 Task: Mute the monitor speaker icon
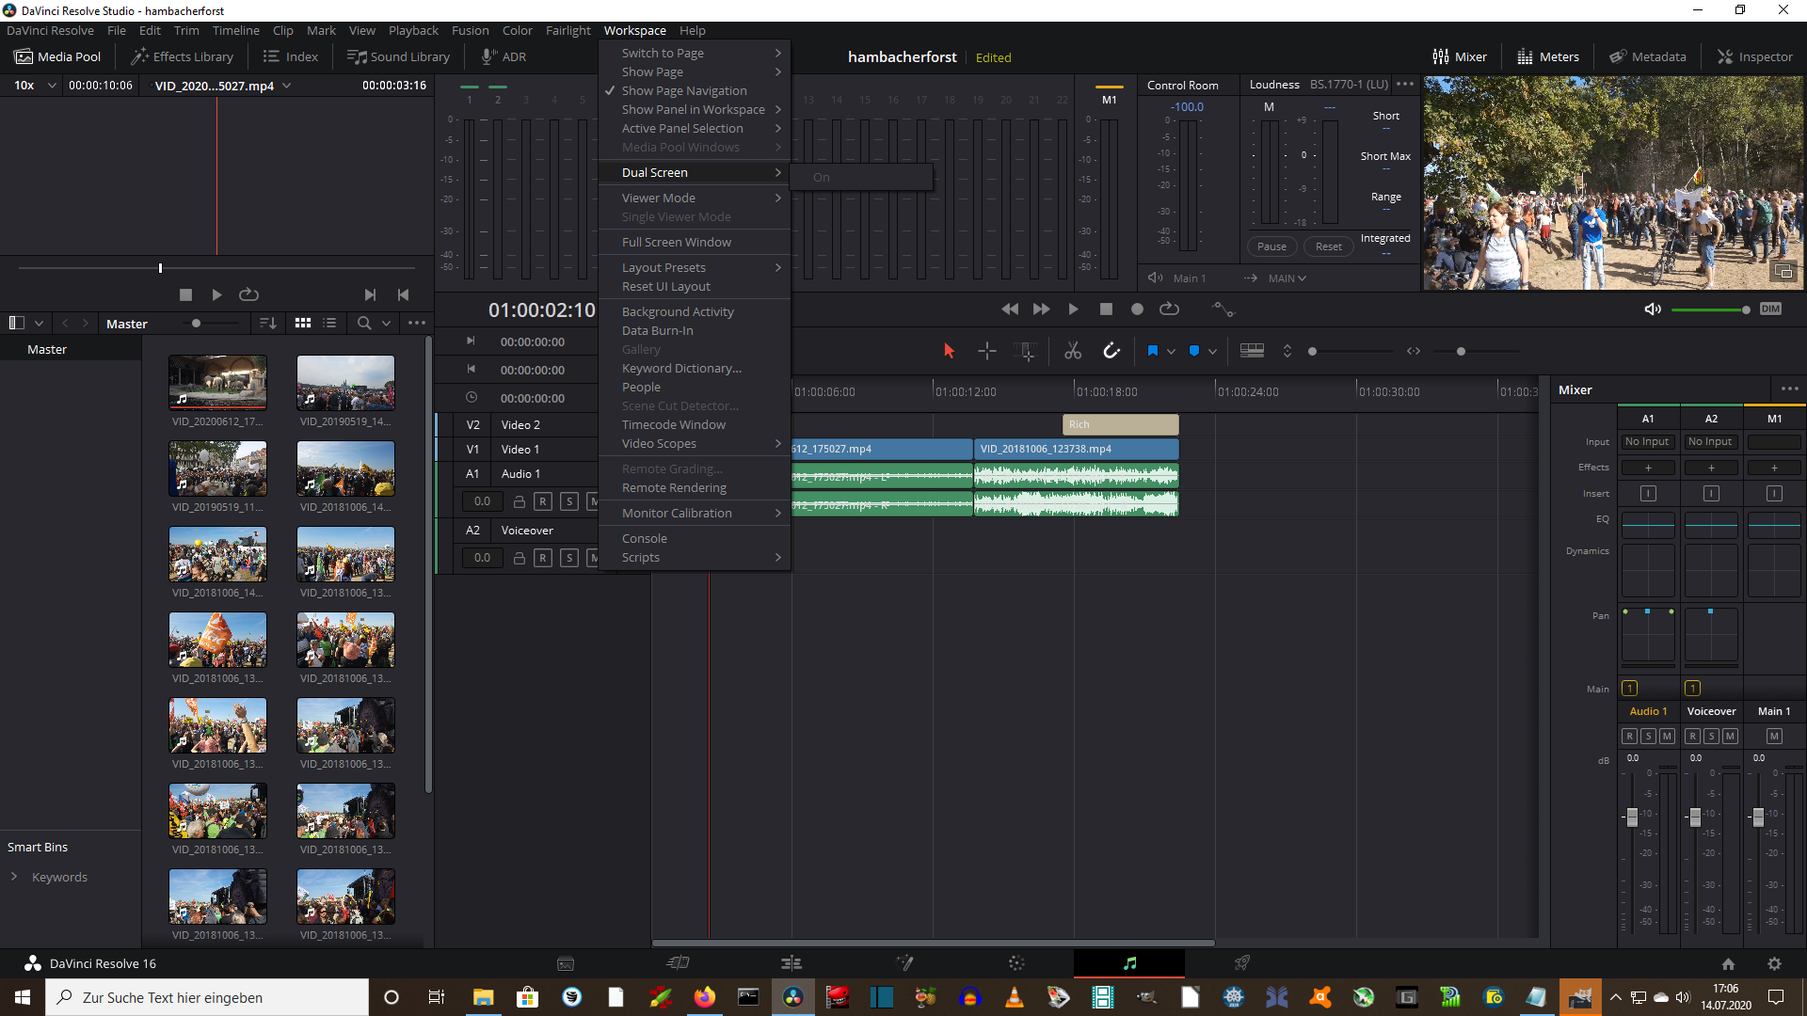(x=1653, y=309)
